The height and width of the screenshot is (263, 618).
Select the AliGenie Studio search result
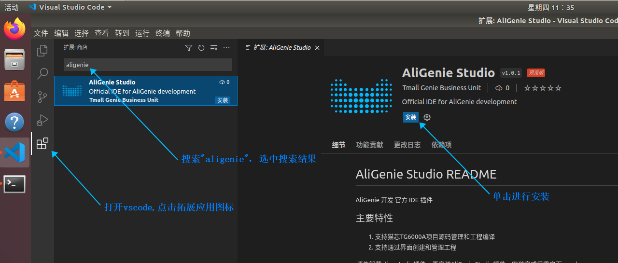tap(146, 91)
